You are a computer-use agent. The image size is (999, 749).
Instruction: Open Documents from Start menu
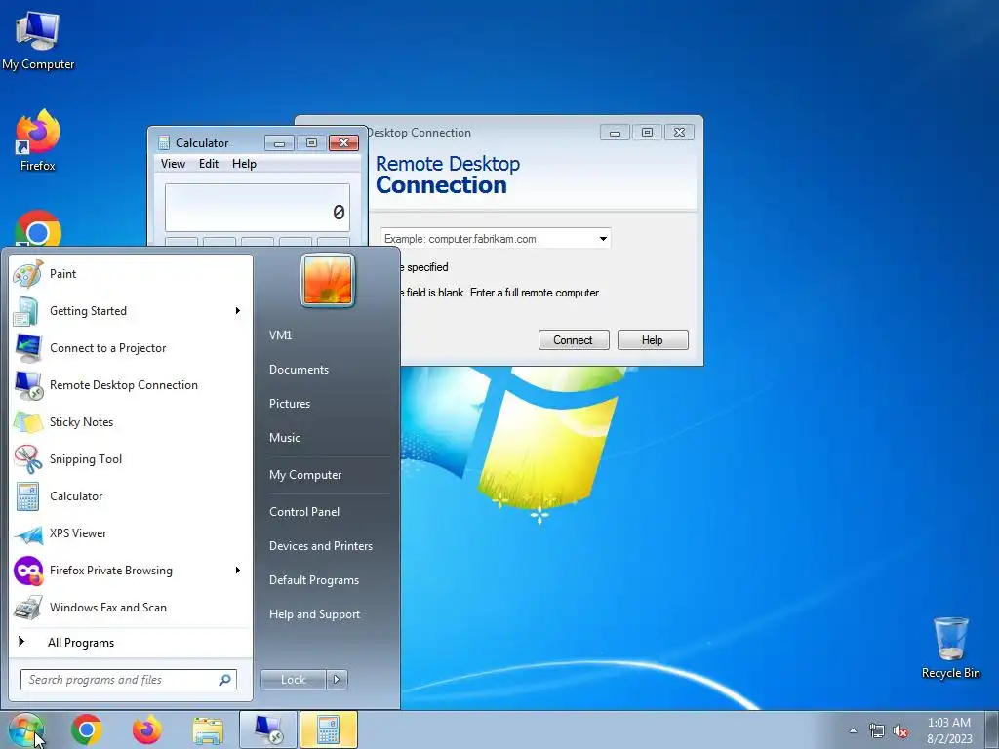click(x=299, y=370)
